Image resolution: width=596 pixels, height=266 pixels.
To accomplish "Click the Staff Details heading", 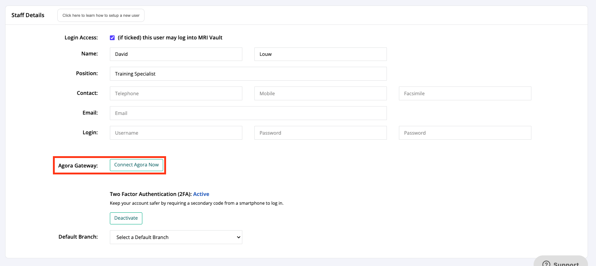I will tap(28, 15).
